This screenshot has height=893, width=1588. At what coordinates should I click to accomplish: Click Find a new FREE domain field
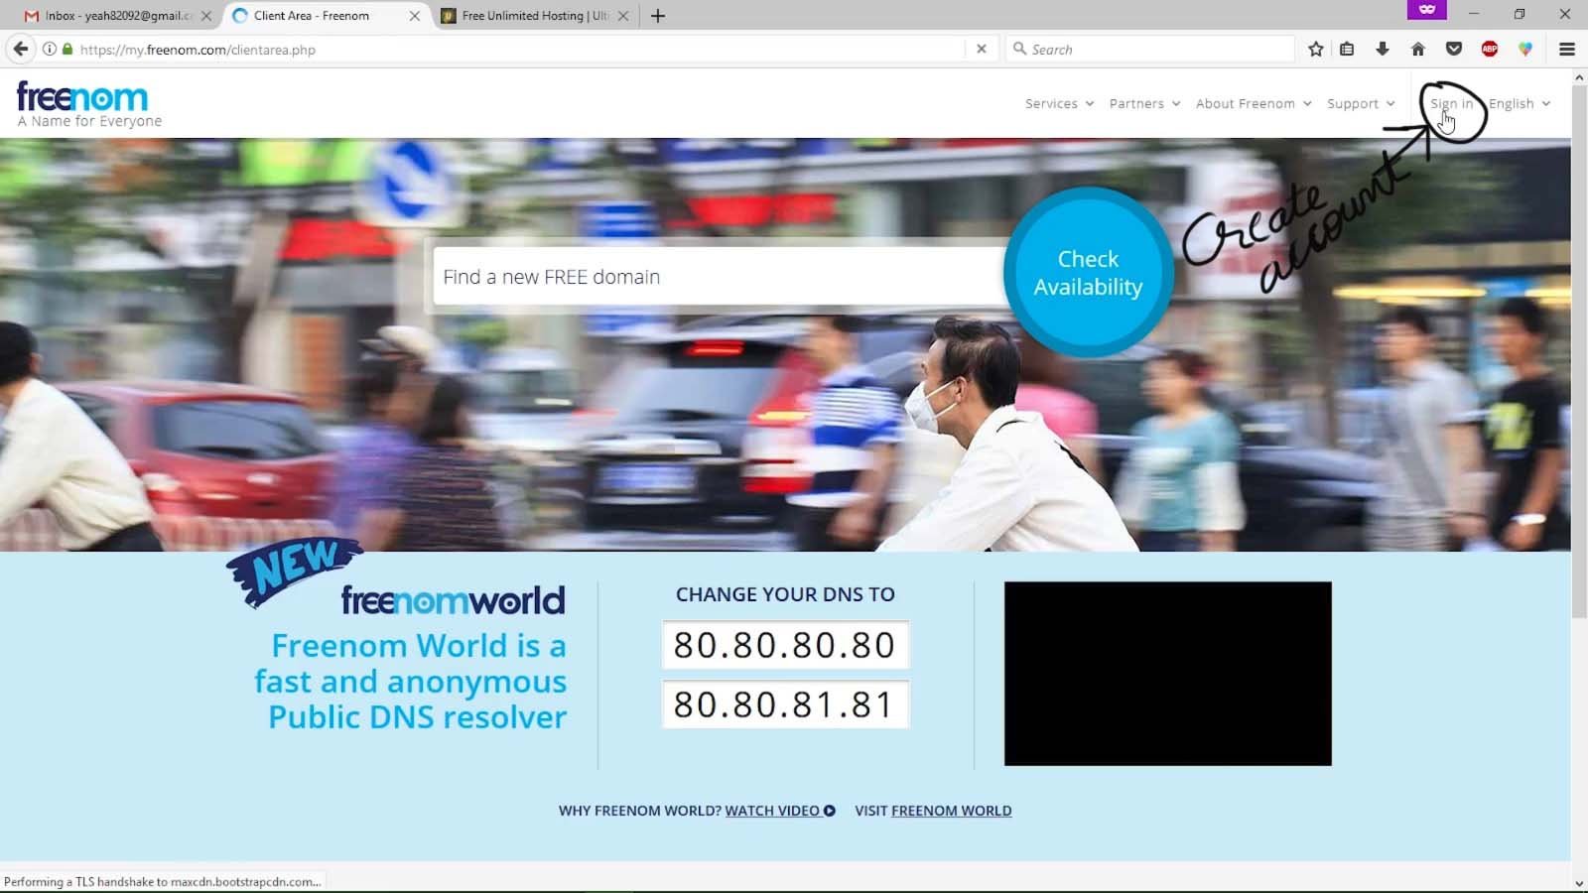coord(719,277)
